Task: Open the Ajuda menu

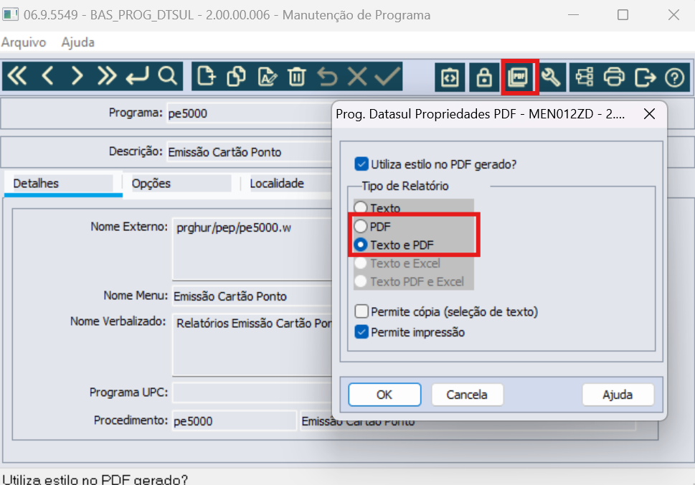Action: coord(78,42)
